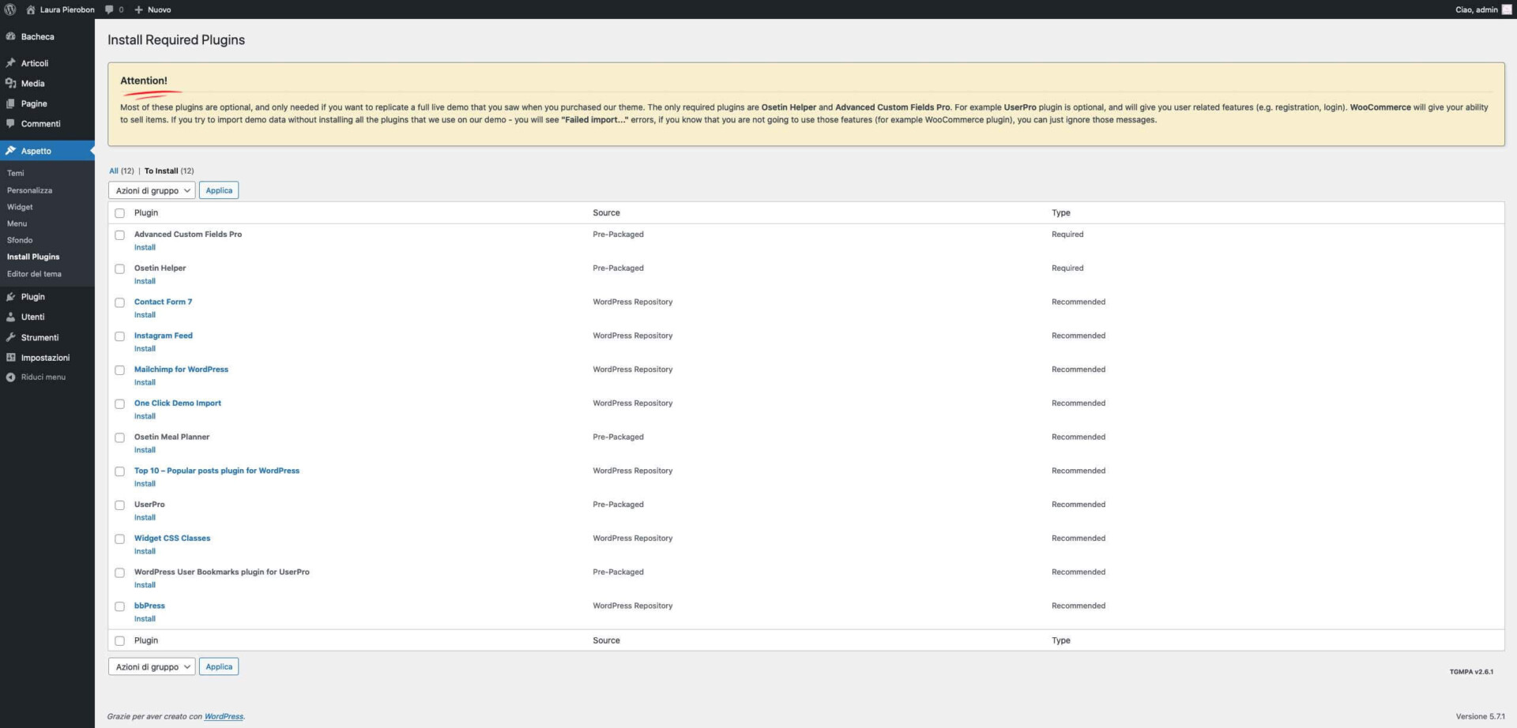The height and width of the screenshot is (728, 1517).
Task: Open the Menu submenu item
Action: (17, 223)
